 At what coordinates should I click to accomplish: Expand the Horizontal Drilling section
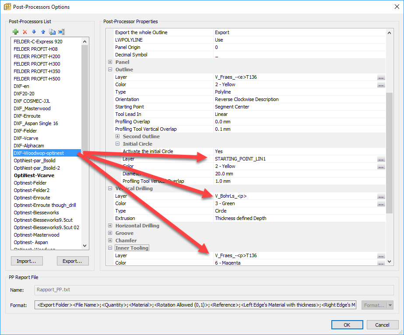pos(110,226)
